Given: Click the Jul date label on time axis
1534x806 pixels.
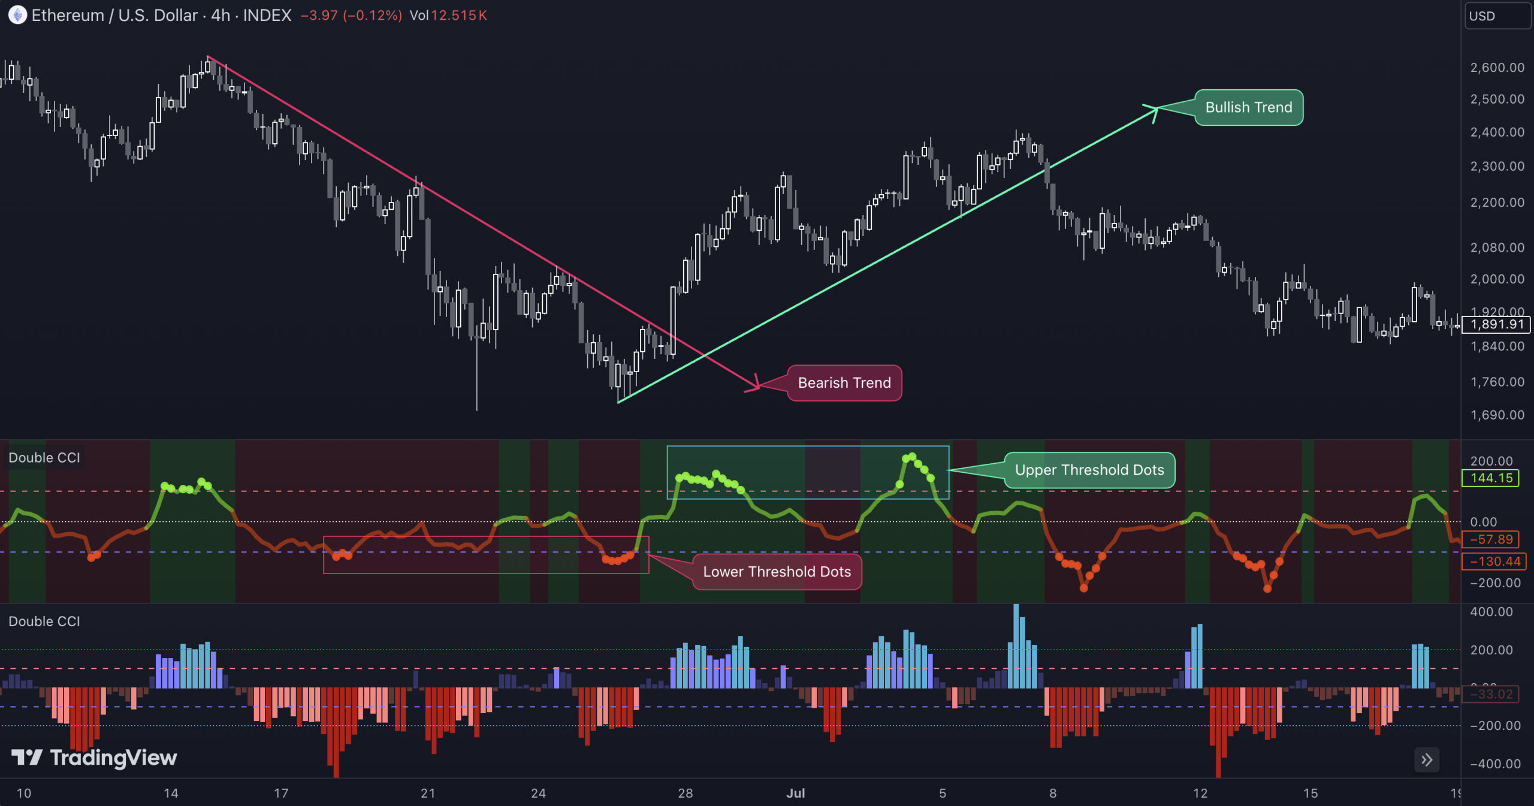Looking at the screenshot, I should 796,793.
